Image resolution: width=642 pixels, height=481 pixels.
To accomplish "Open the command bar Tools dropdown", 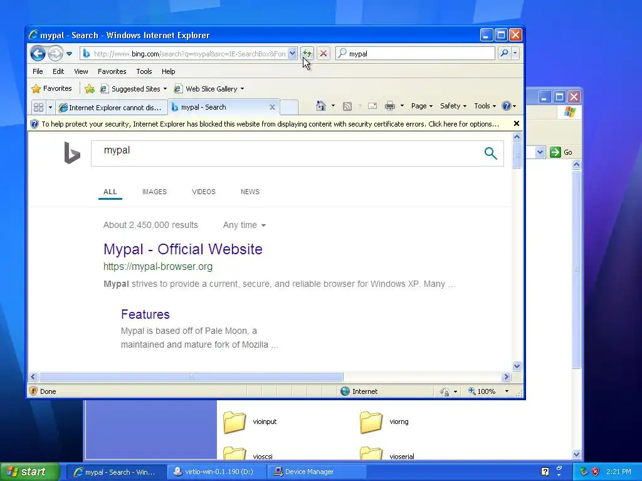I will 485,106.
